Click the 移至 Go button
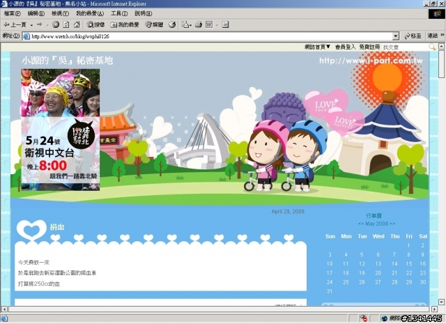This screenshot has width=446, height=324. pyautogui.click(x=413, y=36)
